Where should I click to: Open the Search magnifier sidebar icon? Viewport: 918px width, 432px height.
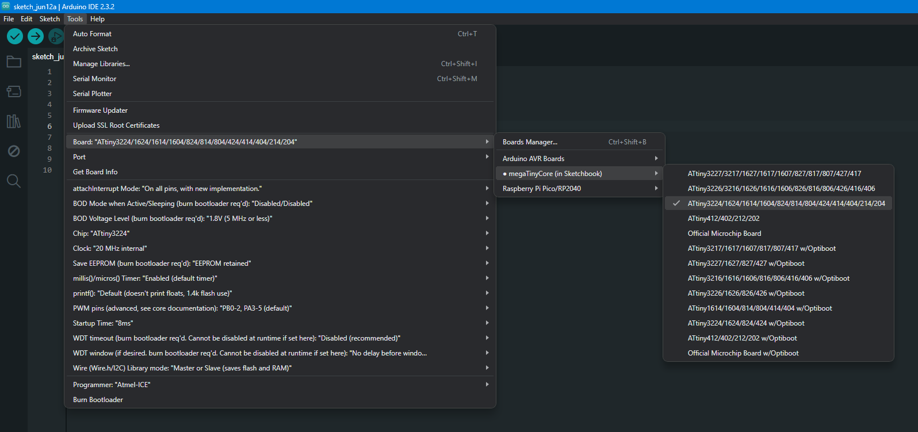pos(14,181)
